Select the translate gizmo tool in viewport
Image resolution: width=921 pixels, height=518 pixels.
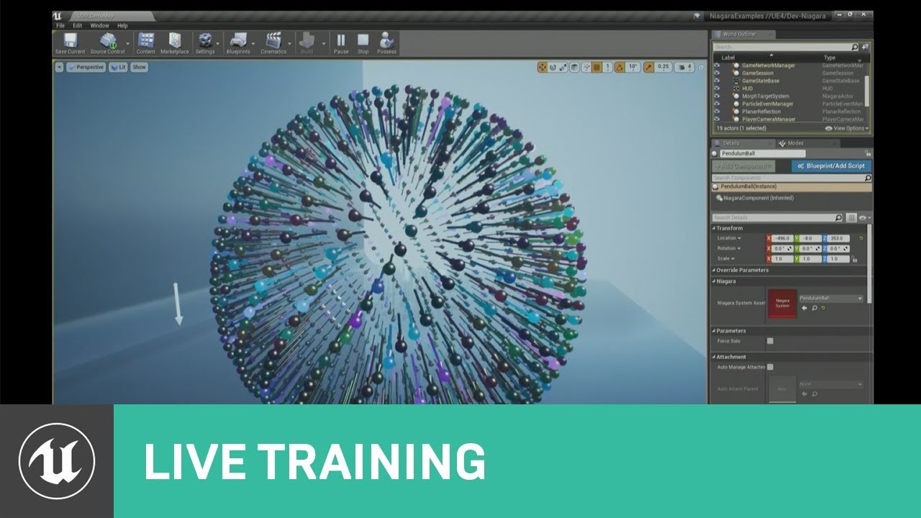point(543,67)
